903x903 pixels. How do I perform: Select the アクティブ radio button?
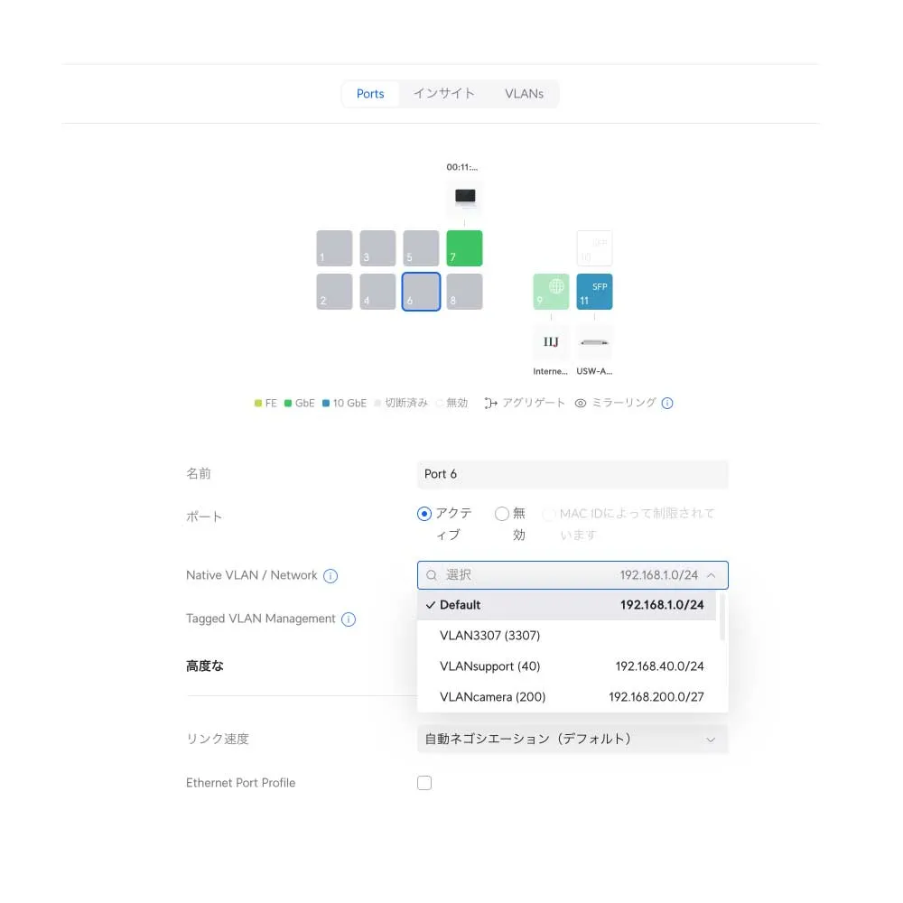(x=424, y=514)
